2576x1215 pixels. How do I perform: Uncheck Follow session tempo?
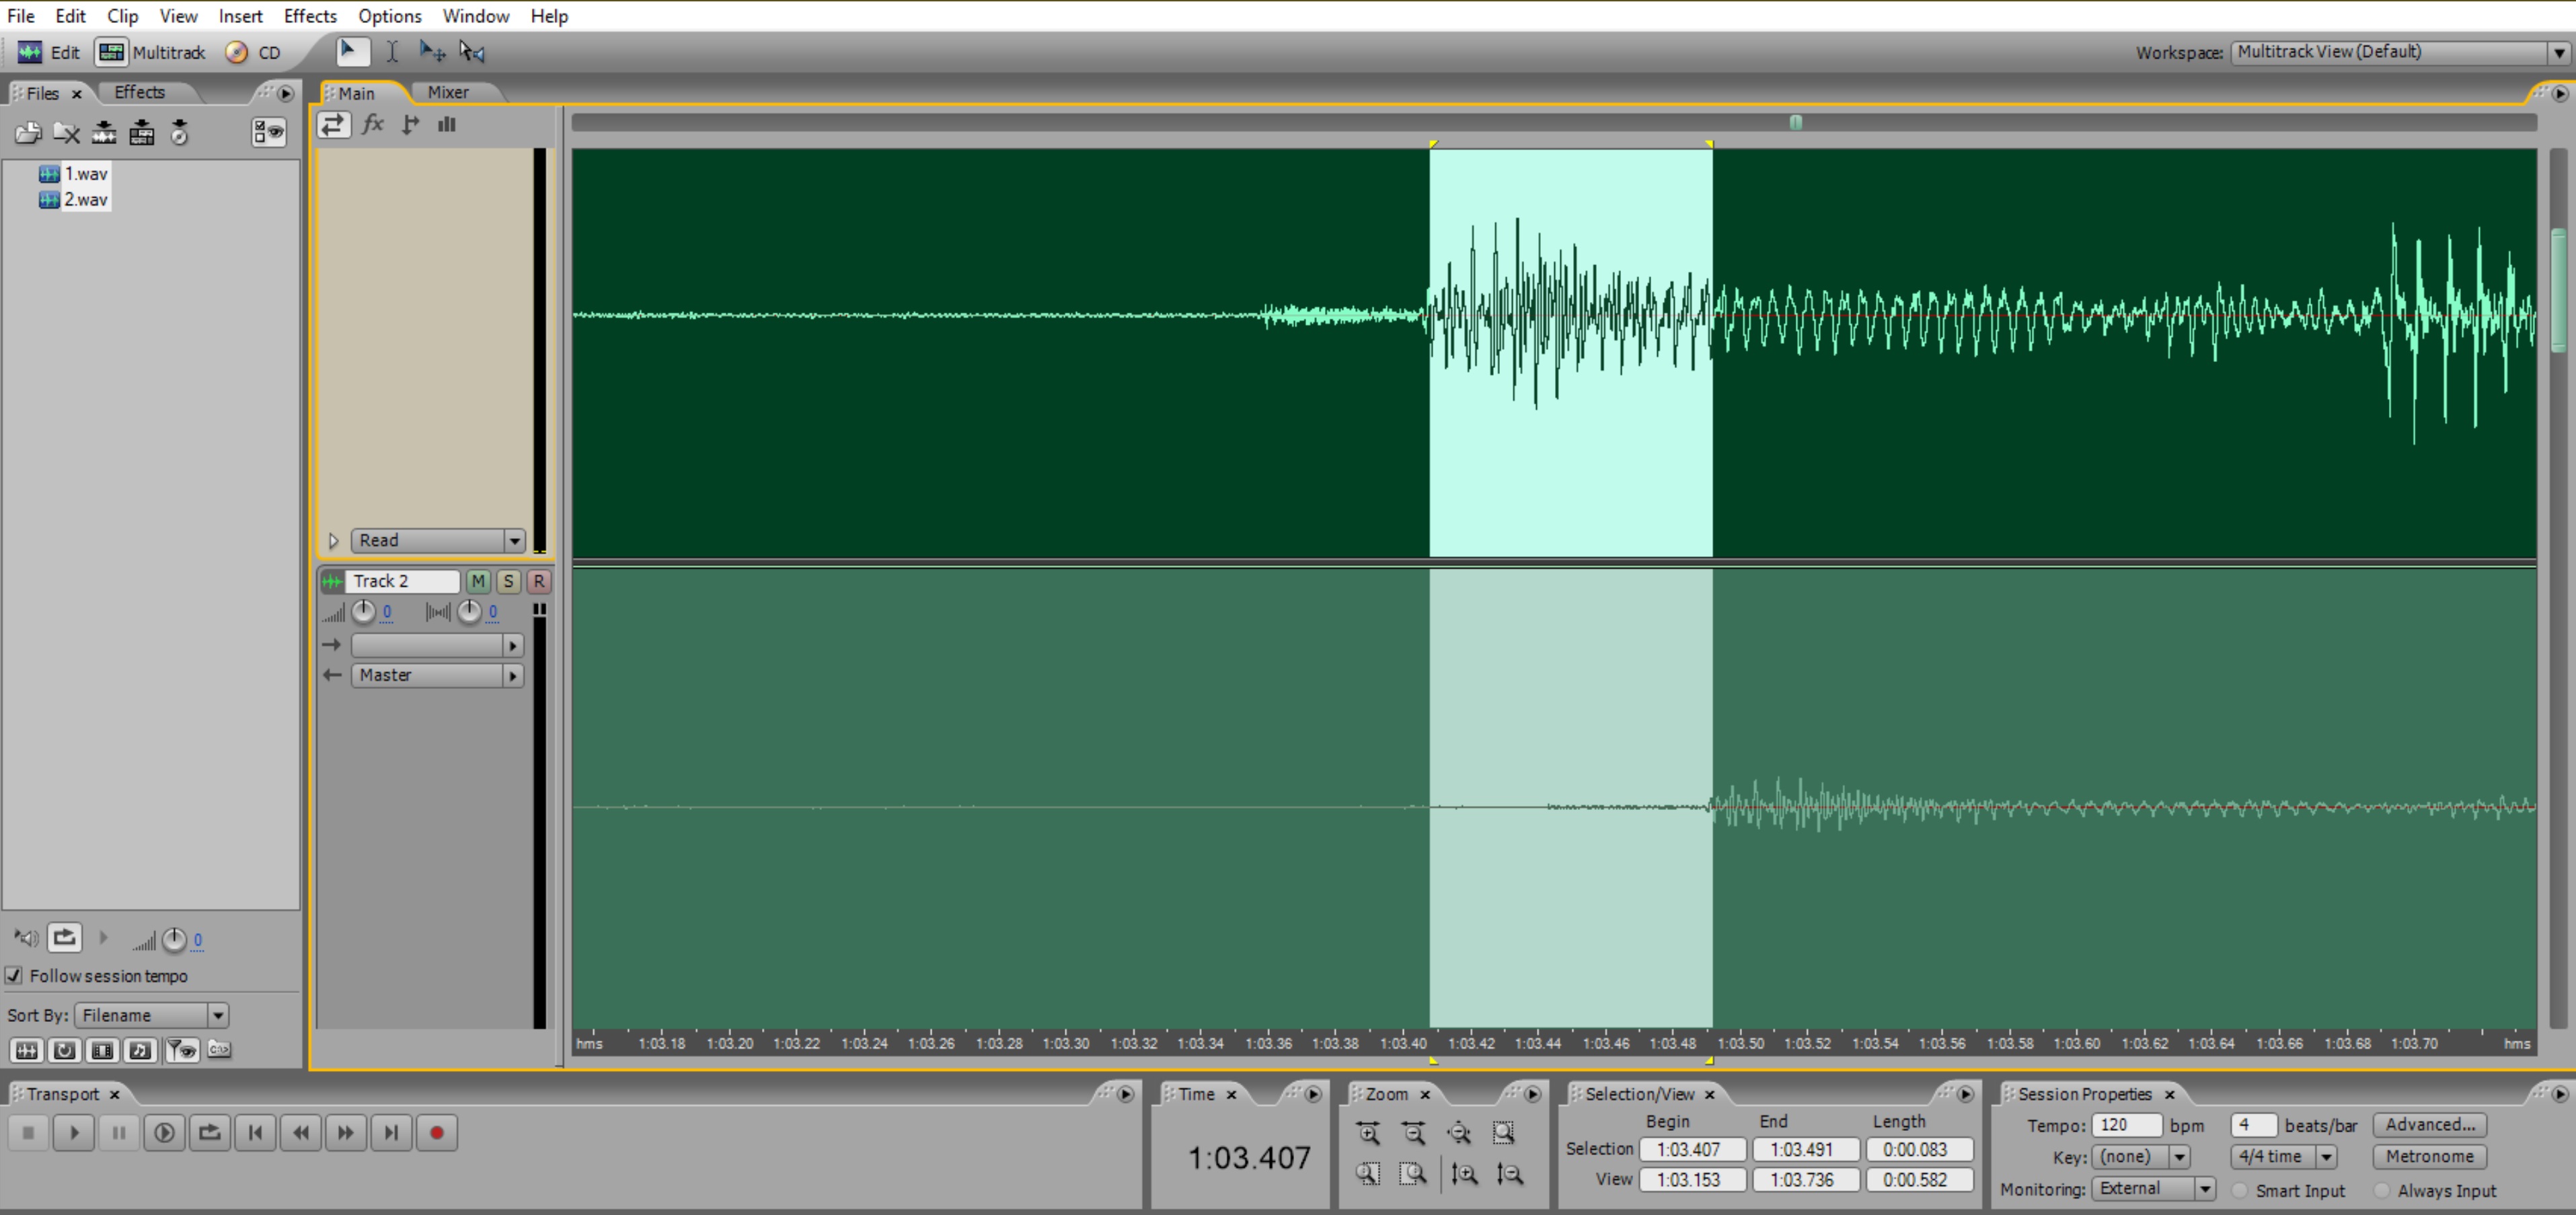pos(14,975)
